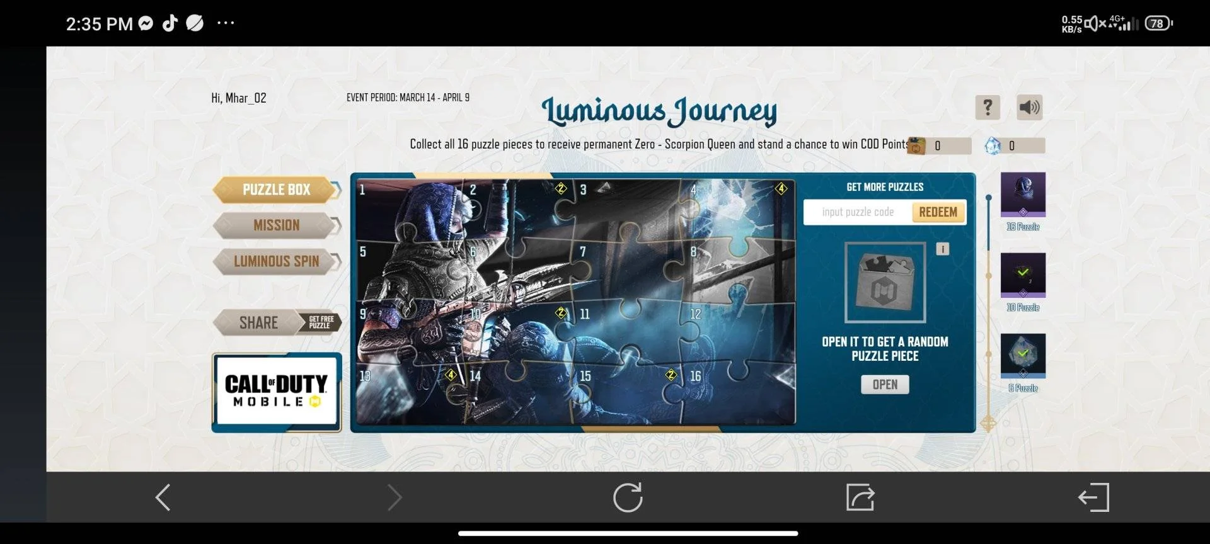The height and width of the screenshot is (544, 1210).
Task: Tap the 'OPEN IT TO GET A RANDOM PUZZLE PIECE' text
Action: (x=885, y=349)
